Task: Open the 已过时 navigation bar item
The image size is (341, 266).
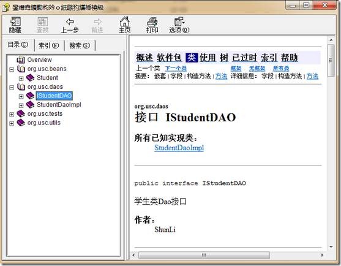Action: [244, 58]
